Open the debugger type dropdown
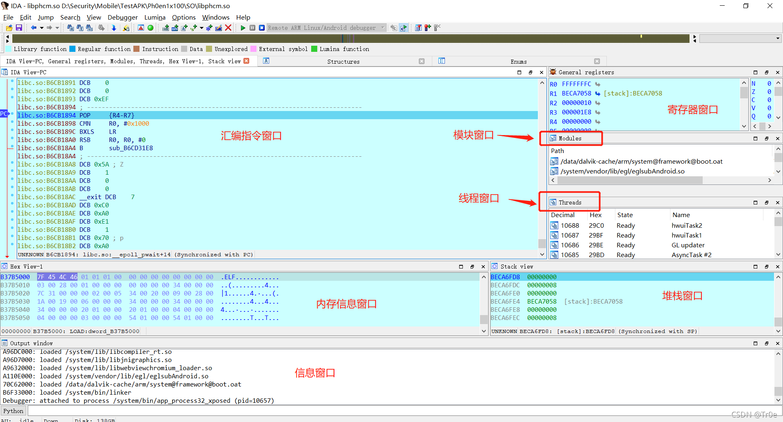 tap(383, 28)
